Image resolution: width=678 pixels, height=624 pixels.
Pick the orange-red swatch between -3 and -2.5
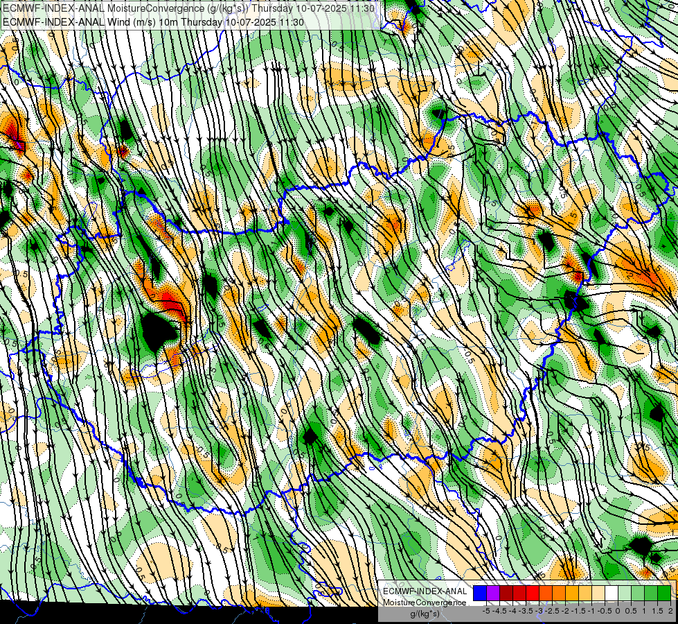coord(546,593)
